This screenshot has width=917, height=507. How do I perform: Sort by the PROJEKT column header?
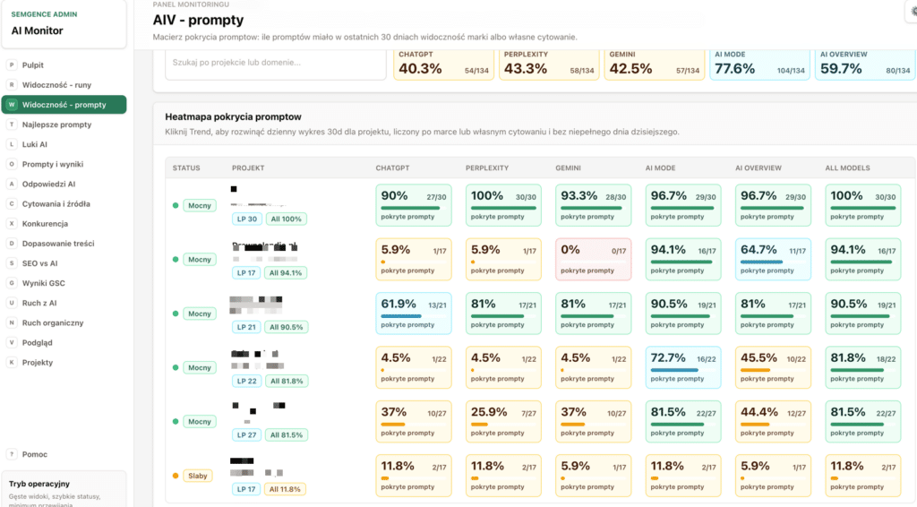(248, 168)
